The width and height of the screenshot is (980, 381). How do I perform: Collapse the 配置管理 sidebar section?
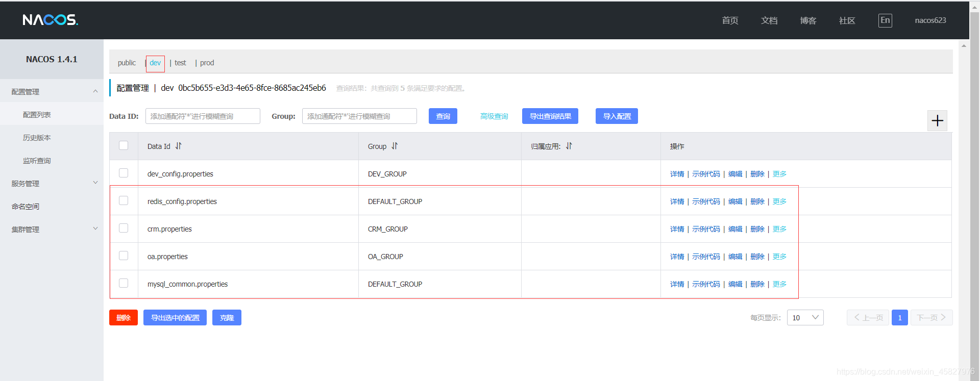52,91
